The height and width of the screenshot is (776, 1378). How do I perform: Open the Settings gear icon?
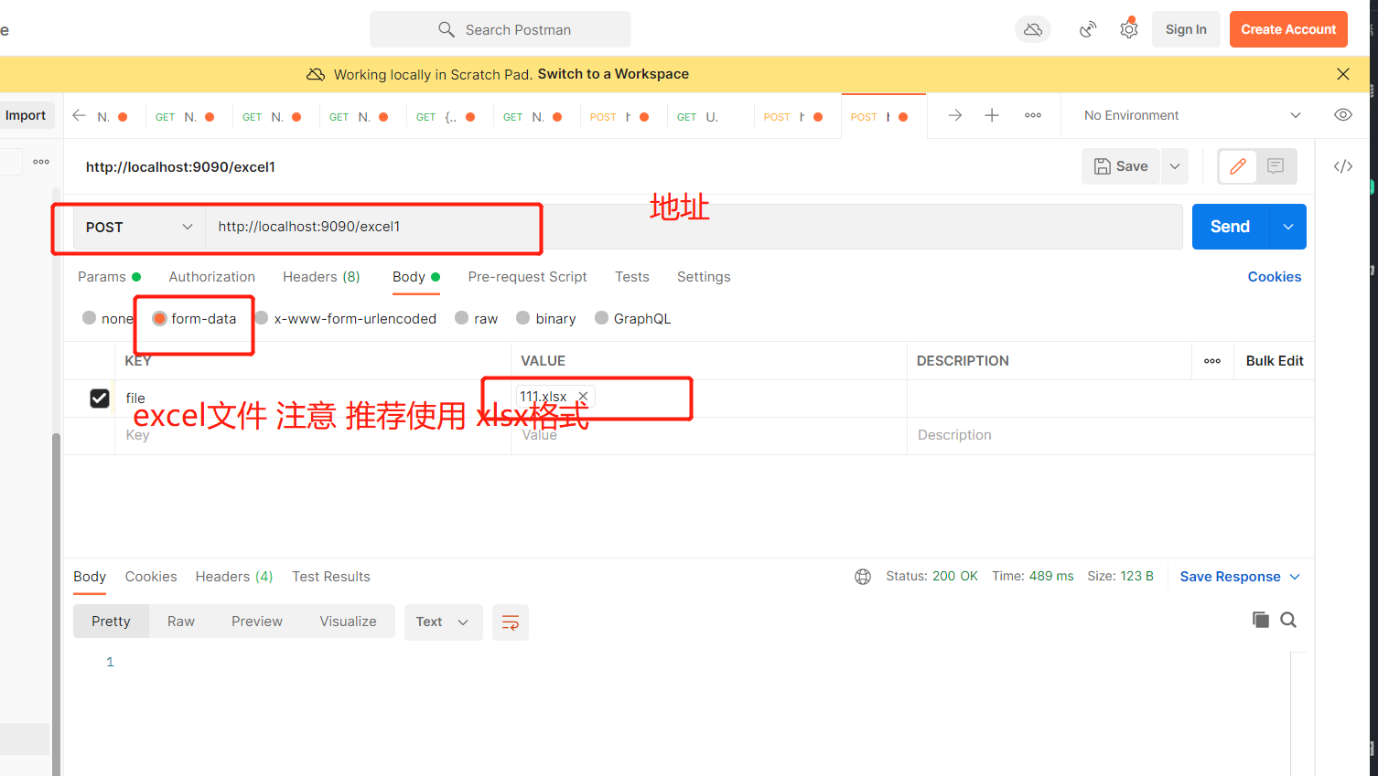pos(1128,28)
